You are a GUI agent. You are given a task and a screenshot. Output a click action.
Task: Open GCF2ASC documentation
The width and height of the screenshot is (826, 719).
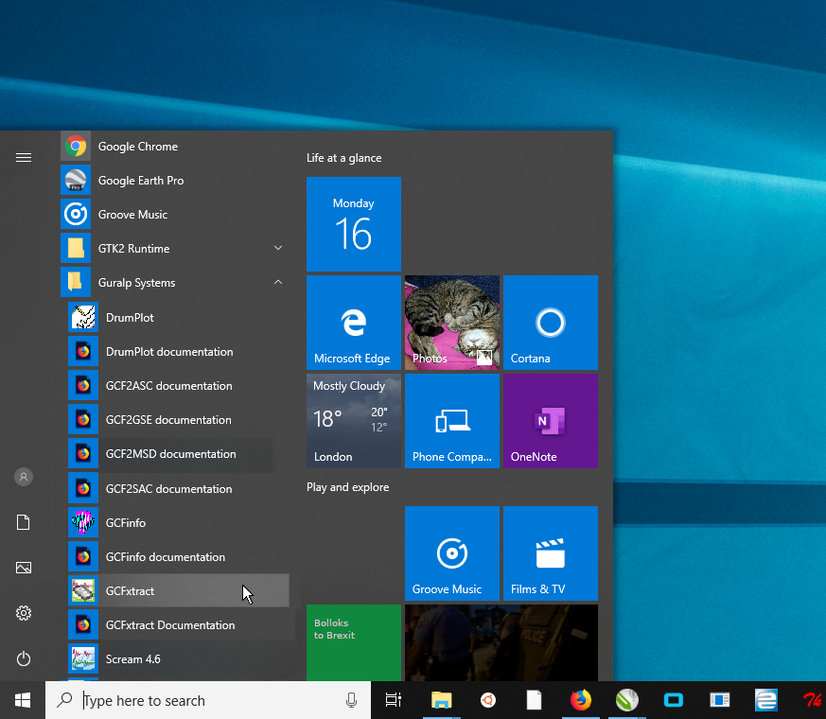178,386
